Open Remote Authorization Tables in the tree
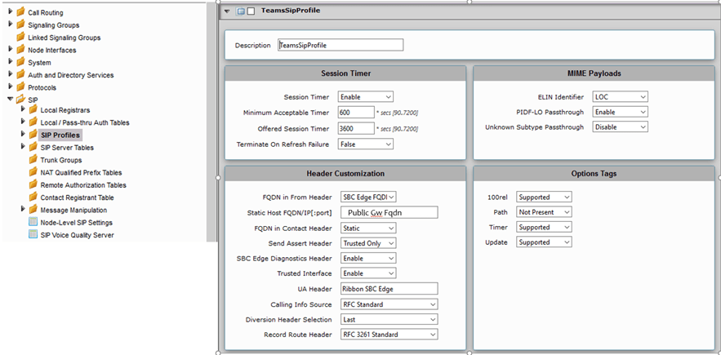This screenshot has height=355, width=721. tap(83, 185)
